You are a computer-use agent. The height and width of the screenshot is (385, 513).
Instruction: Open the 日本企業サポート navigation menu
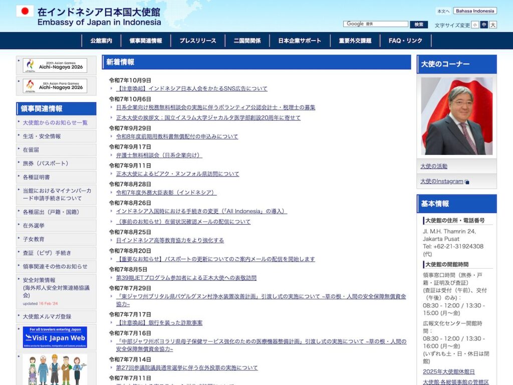click(300, 41)
